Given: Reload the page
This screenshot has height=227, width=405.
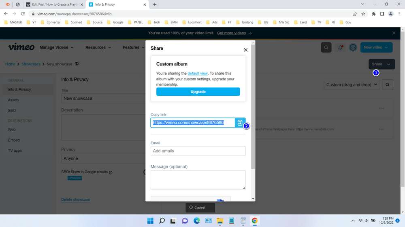Looking at the screenshot, I should click(23, 14).
